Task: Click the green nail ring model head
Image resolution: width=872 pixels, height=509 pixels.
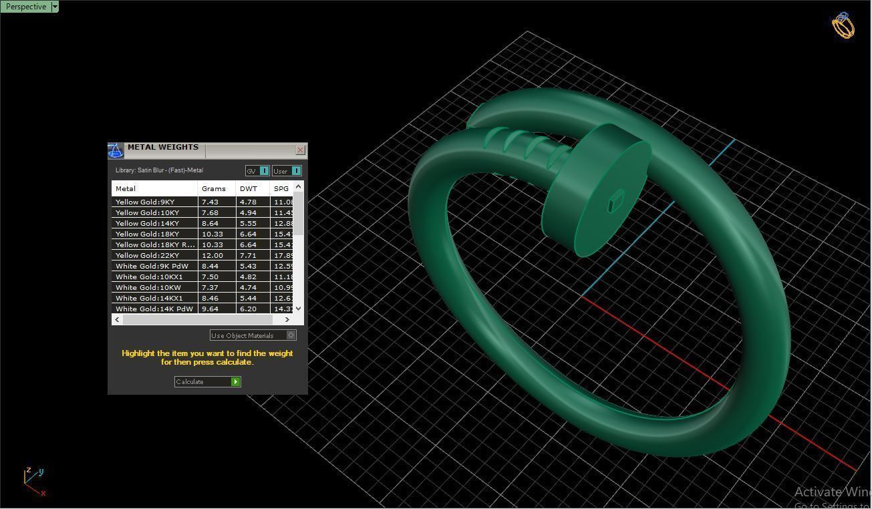Action: click(597, 189)
